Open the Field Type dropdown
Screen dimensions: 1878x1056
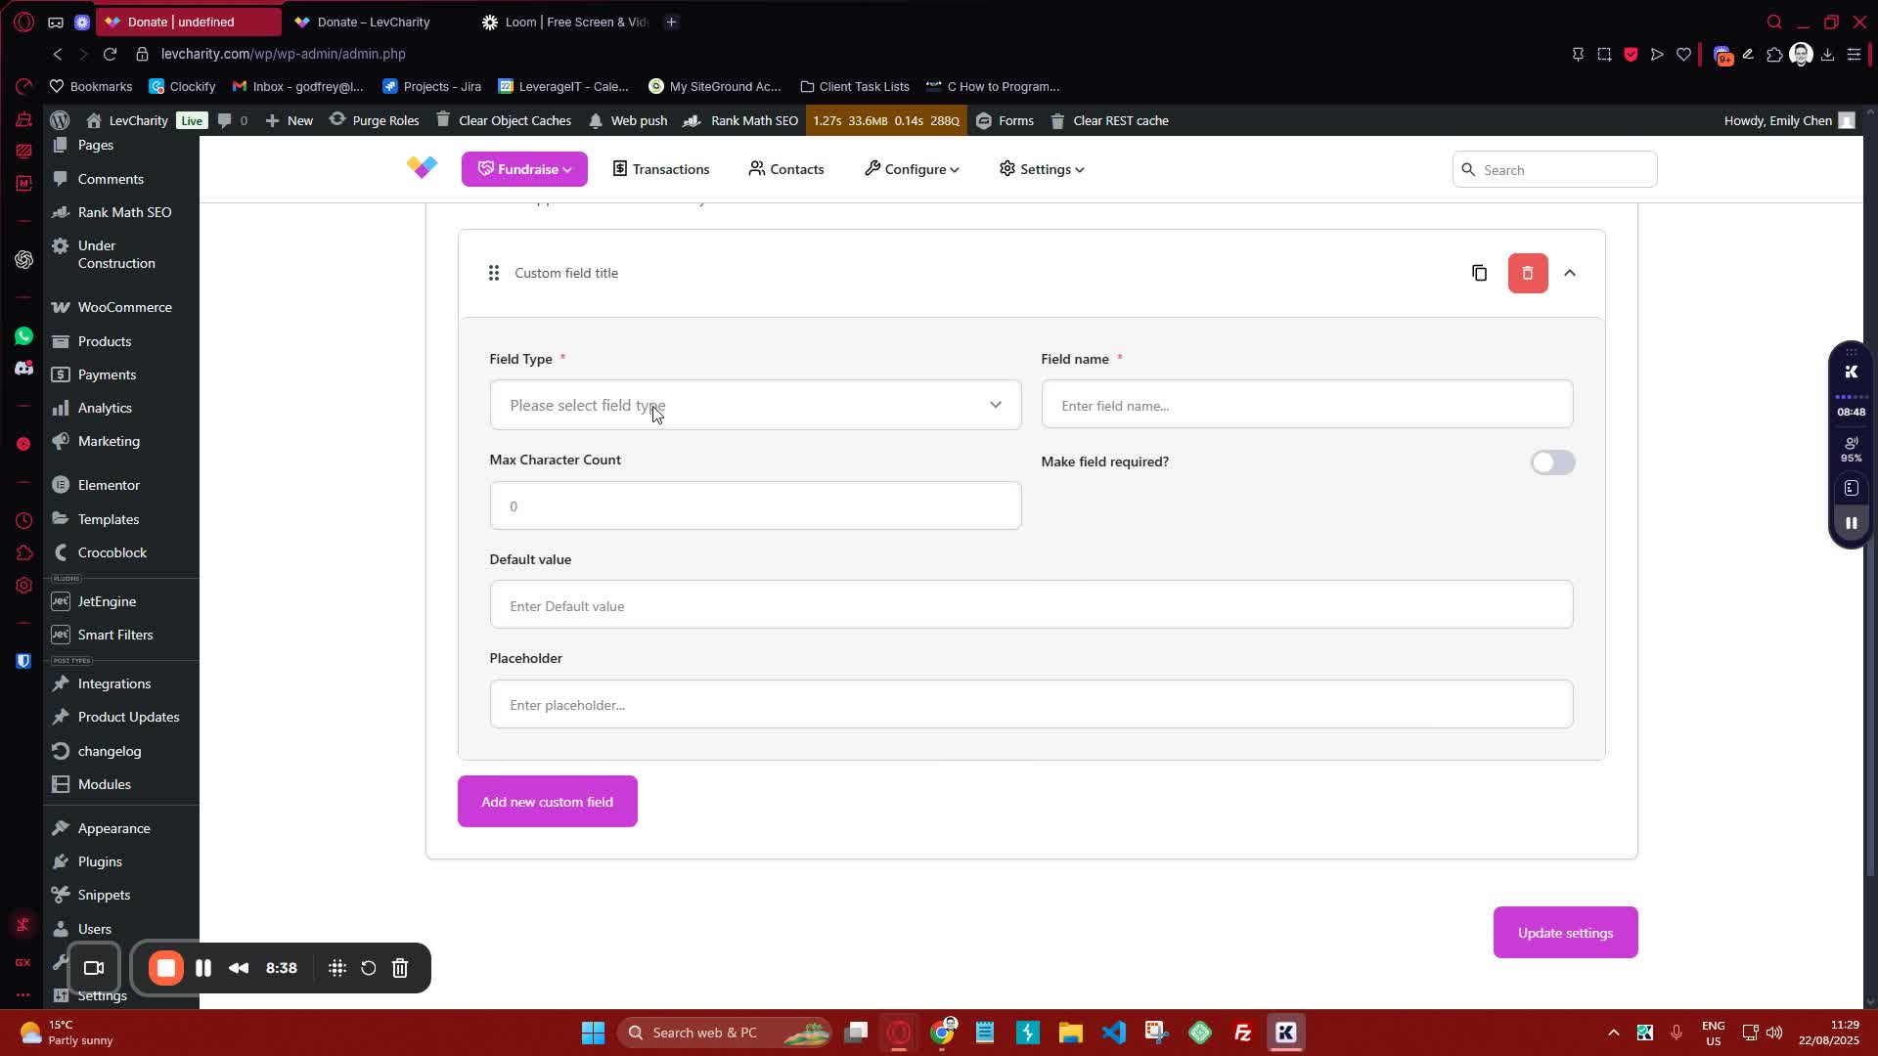[x=754, y=405]
